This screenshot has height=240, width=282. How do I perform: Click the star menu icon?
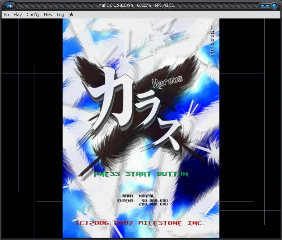[x=71, y=14]
